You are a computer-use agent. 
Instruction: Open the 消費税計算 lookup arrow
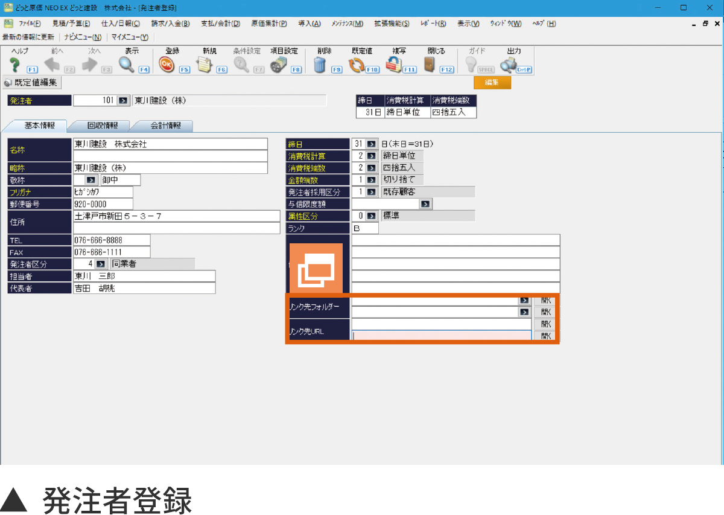[x=372, y=156]
